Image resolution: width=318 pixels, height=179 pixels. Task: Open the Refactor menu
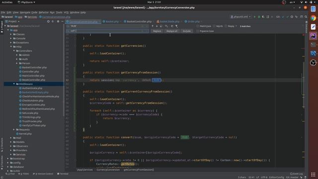pyautogui.click(x=44, y=12)
